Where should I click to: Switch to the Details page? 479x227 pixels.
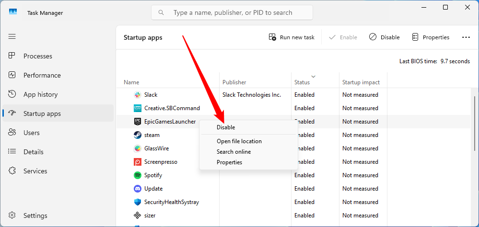(x=58, y=152)
